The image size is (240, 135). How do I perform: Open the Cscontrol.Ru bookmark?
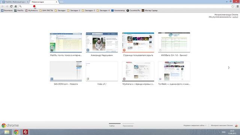pyautogui.click(x=133, y=10)
